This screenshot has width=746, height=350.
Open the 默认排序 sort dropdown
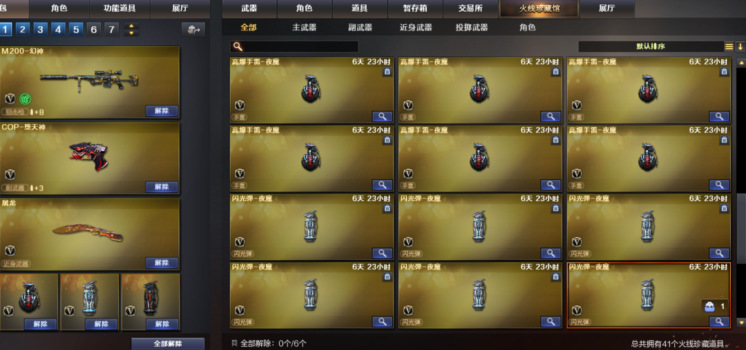point(651,46)
